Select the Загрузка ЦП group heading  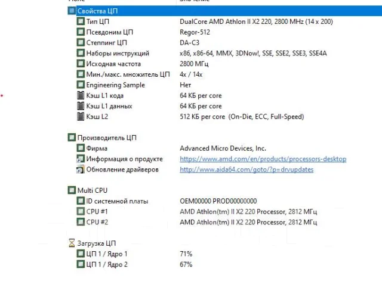97,243
